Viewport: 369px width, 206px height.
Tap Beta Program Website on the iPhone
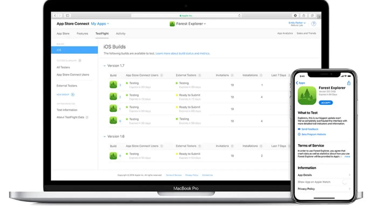coord(312,134)
